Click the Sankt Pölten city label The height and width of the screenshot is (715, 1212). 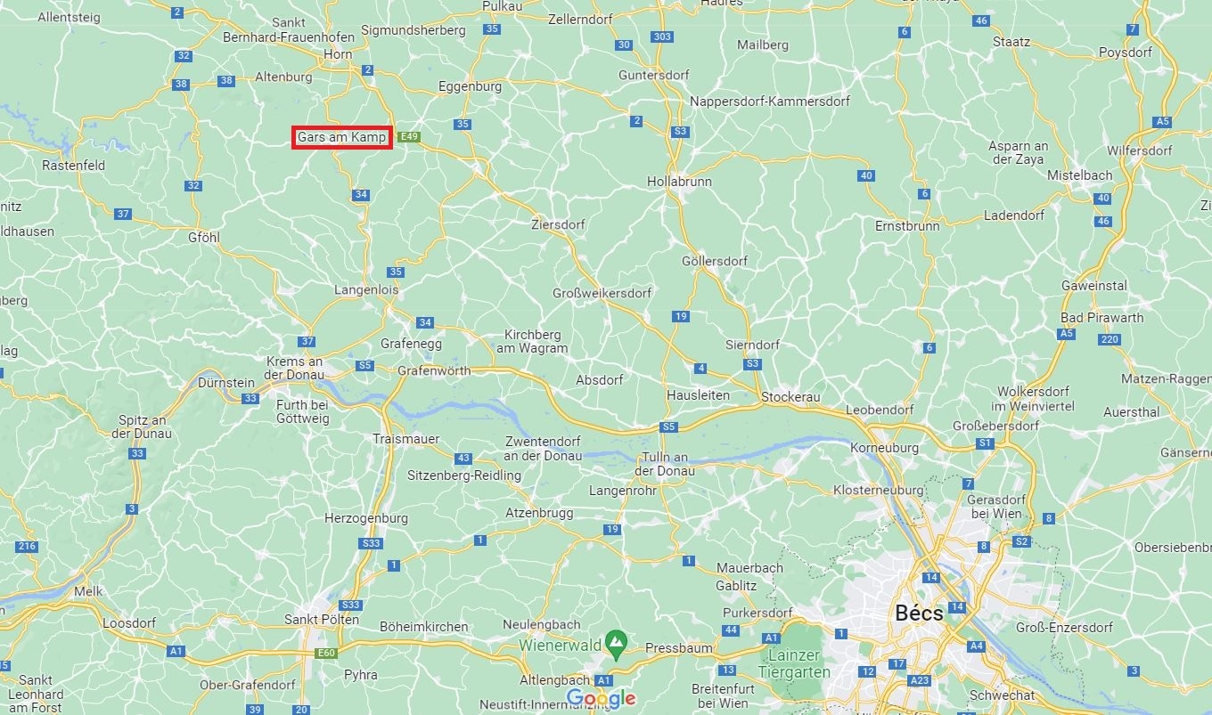pos(322,619)
